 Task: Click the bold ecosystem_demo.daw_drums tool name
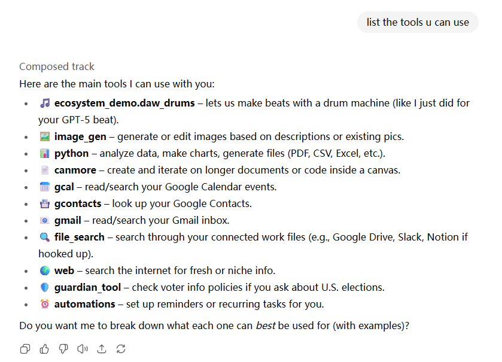(124, 103)
